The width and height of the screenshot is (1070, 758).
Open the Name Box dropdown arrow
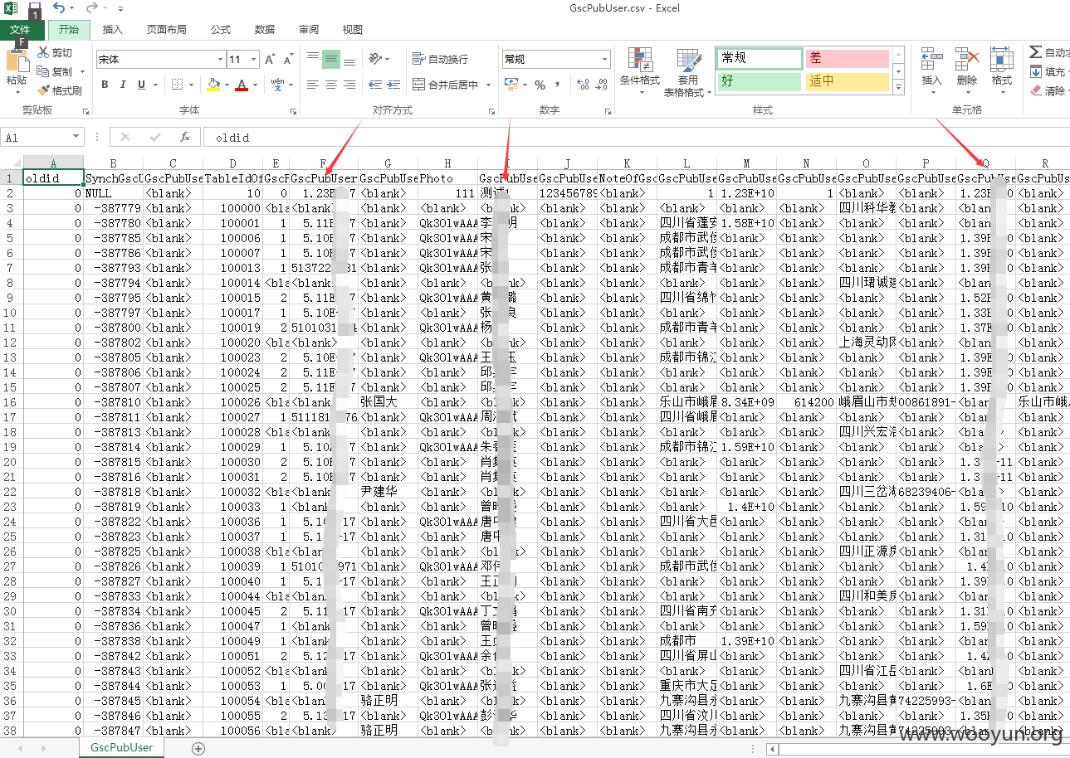click(x=76, y=137)
